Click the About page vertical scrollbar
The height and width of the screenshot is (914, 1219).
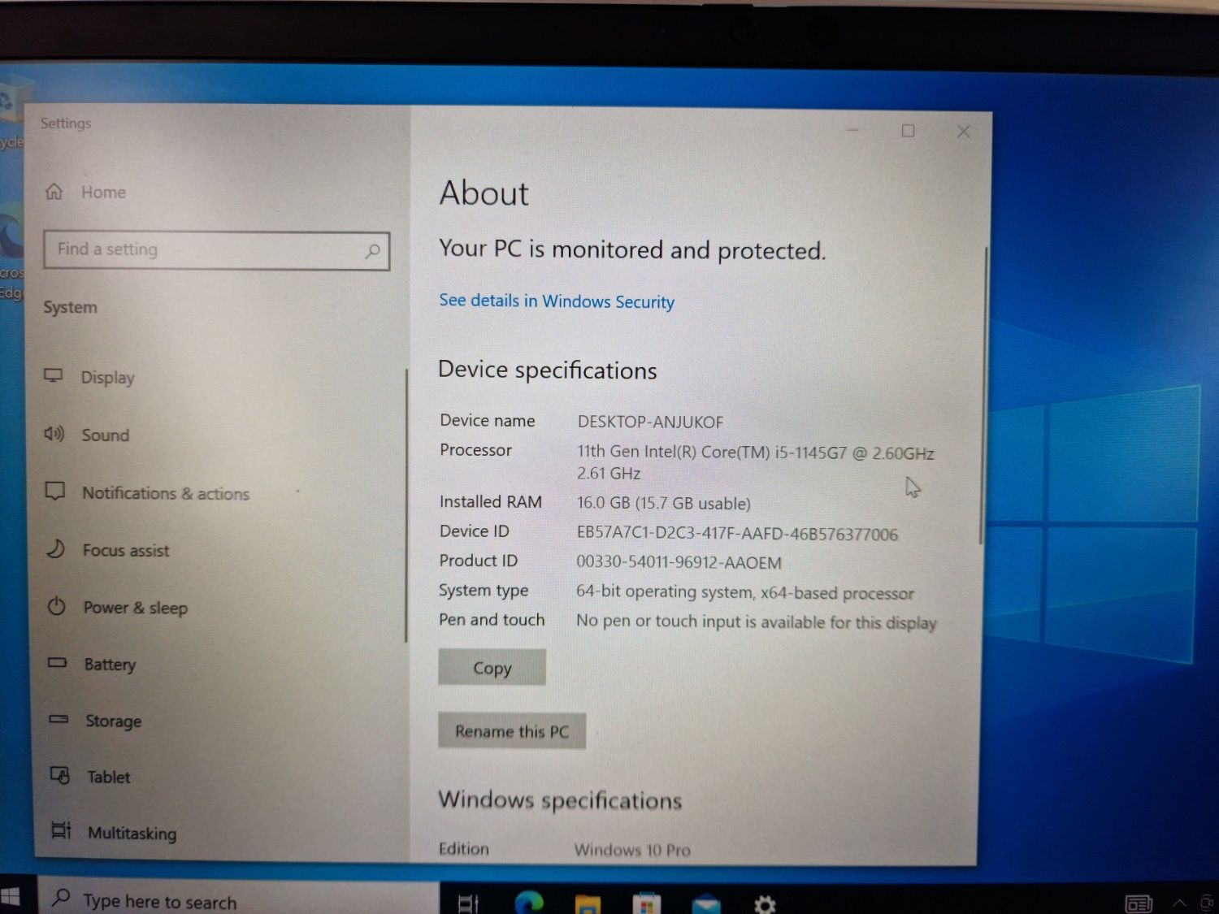[x=982, y=396]
